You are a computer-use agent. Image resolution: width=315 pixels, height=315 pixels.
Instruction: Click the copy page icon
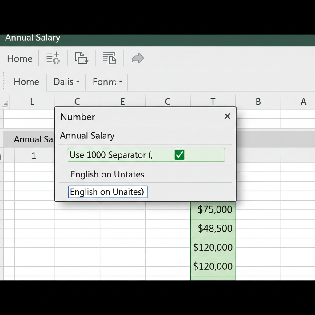coord(81,58)
